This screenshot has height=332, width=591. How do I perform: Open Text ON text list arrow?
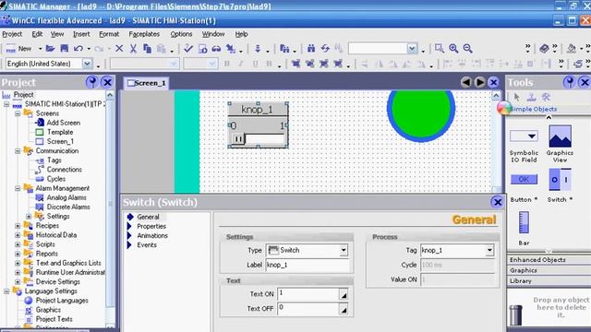click(x=344, y=294)
